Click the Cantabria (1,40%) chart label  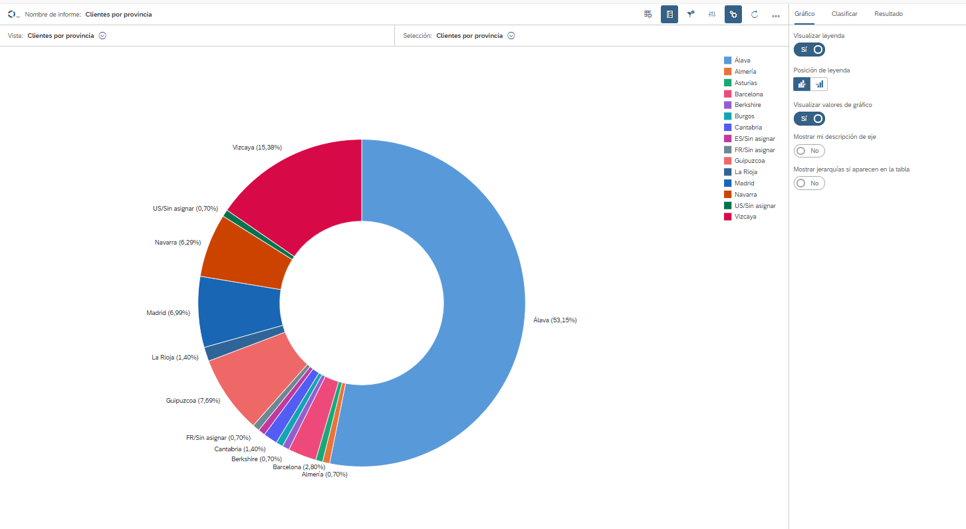tap(240, 449)
